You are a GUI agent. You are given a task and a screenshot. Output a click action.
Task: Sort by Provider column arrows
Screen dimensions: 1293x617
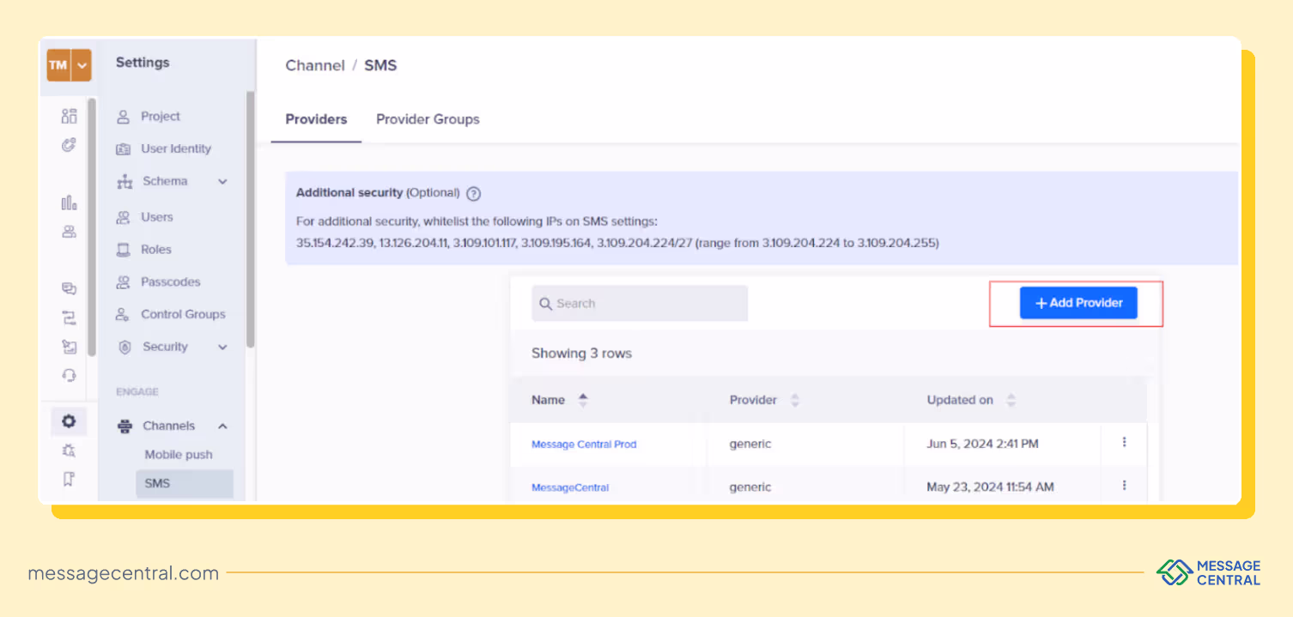coord(795,400)
